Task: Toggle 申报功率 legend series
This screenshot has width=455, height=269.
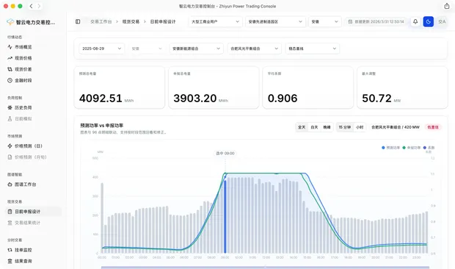Action: 412,148
